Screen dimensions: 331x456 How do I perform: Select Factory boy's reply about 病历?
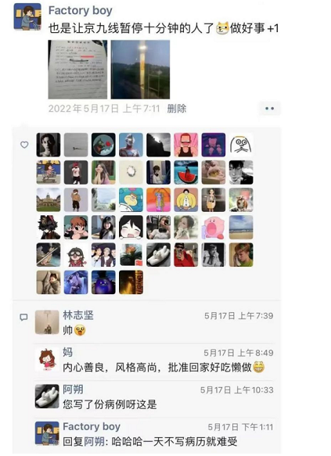click(150, 441)
